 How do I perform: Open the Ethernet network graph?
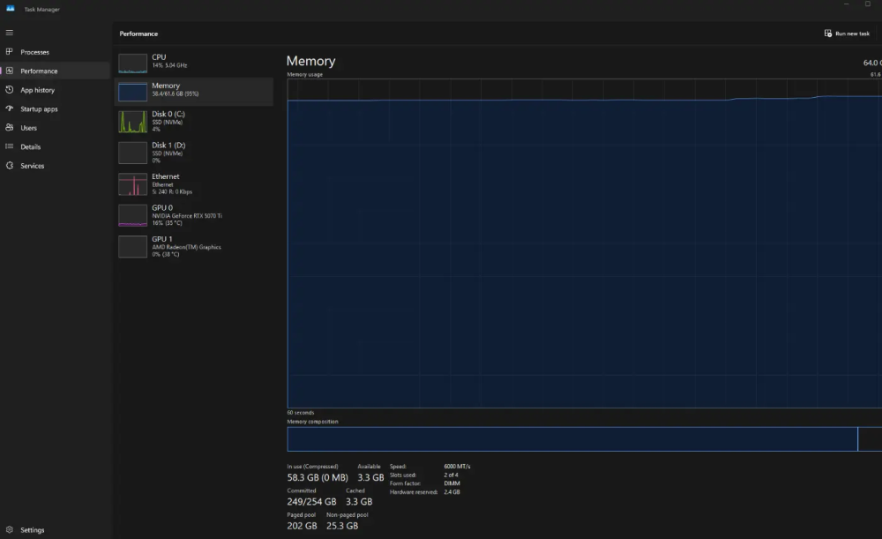tap(133, 183)
